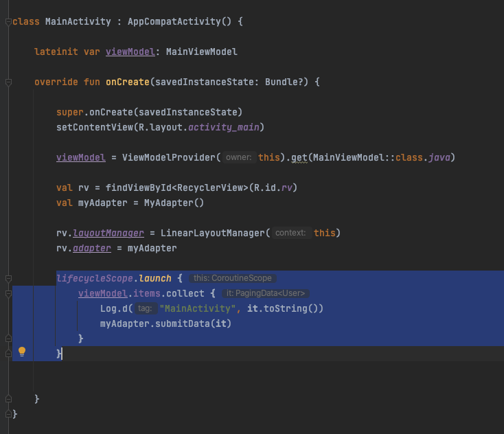The image size is (504, 434).
Task: Click 'LinearLayoutManager' constructor
Action: (212, 233)
